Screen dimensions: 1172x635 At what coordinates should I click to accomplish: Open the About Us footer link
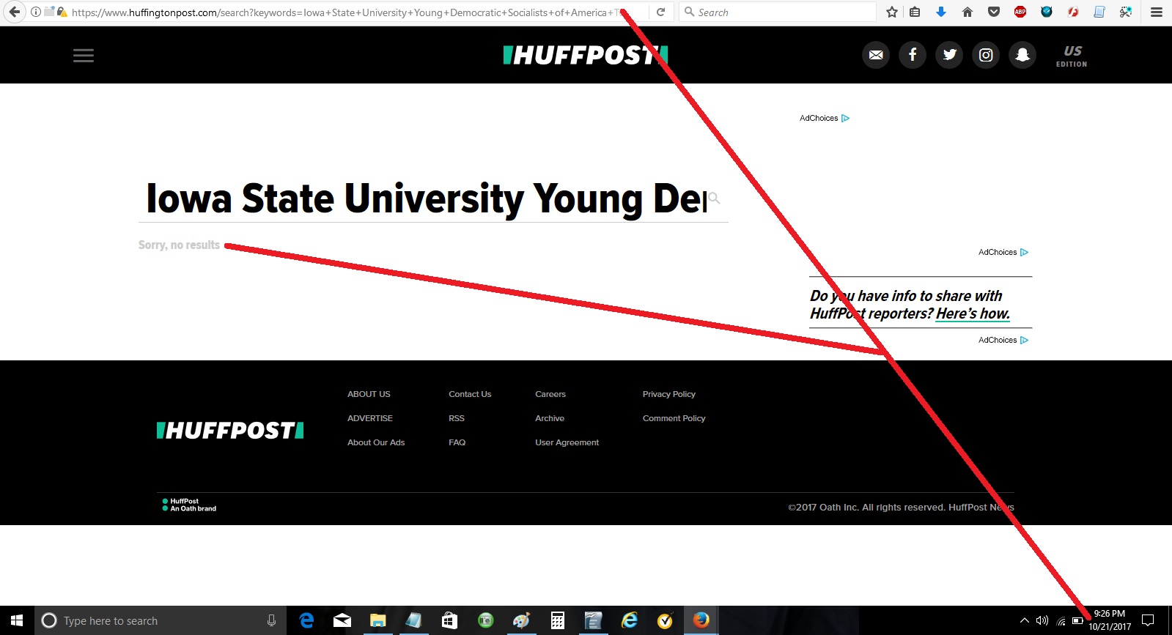(369, 394)
